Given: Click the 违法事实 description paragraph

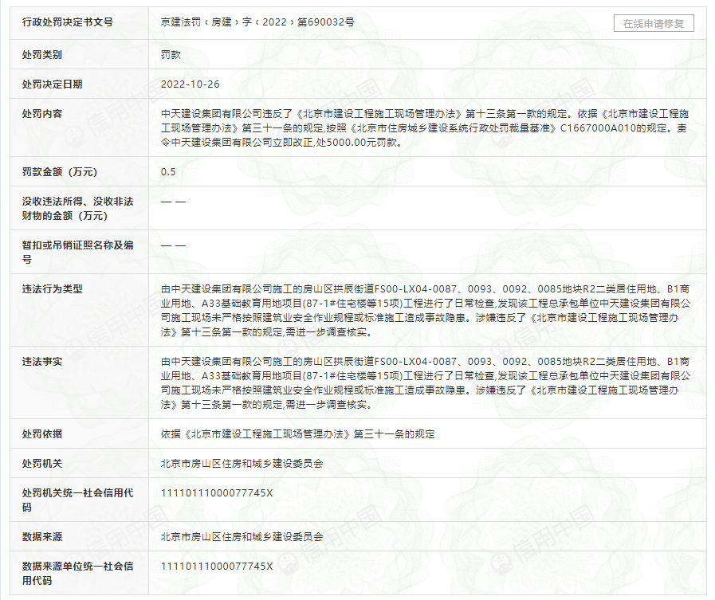Looking at the screenshot, I should (x=426, y=382).
